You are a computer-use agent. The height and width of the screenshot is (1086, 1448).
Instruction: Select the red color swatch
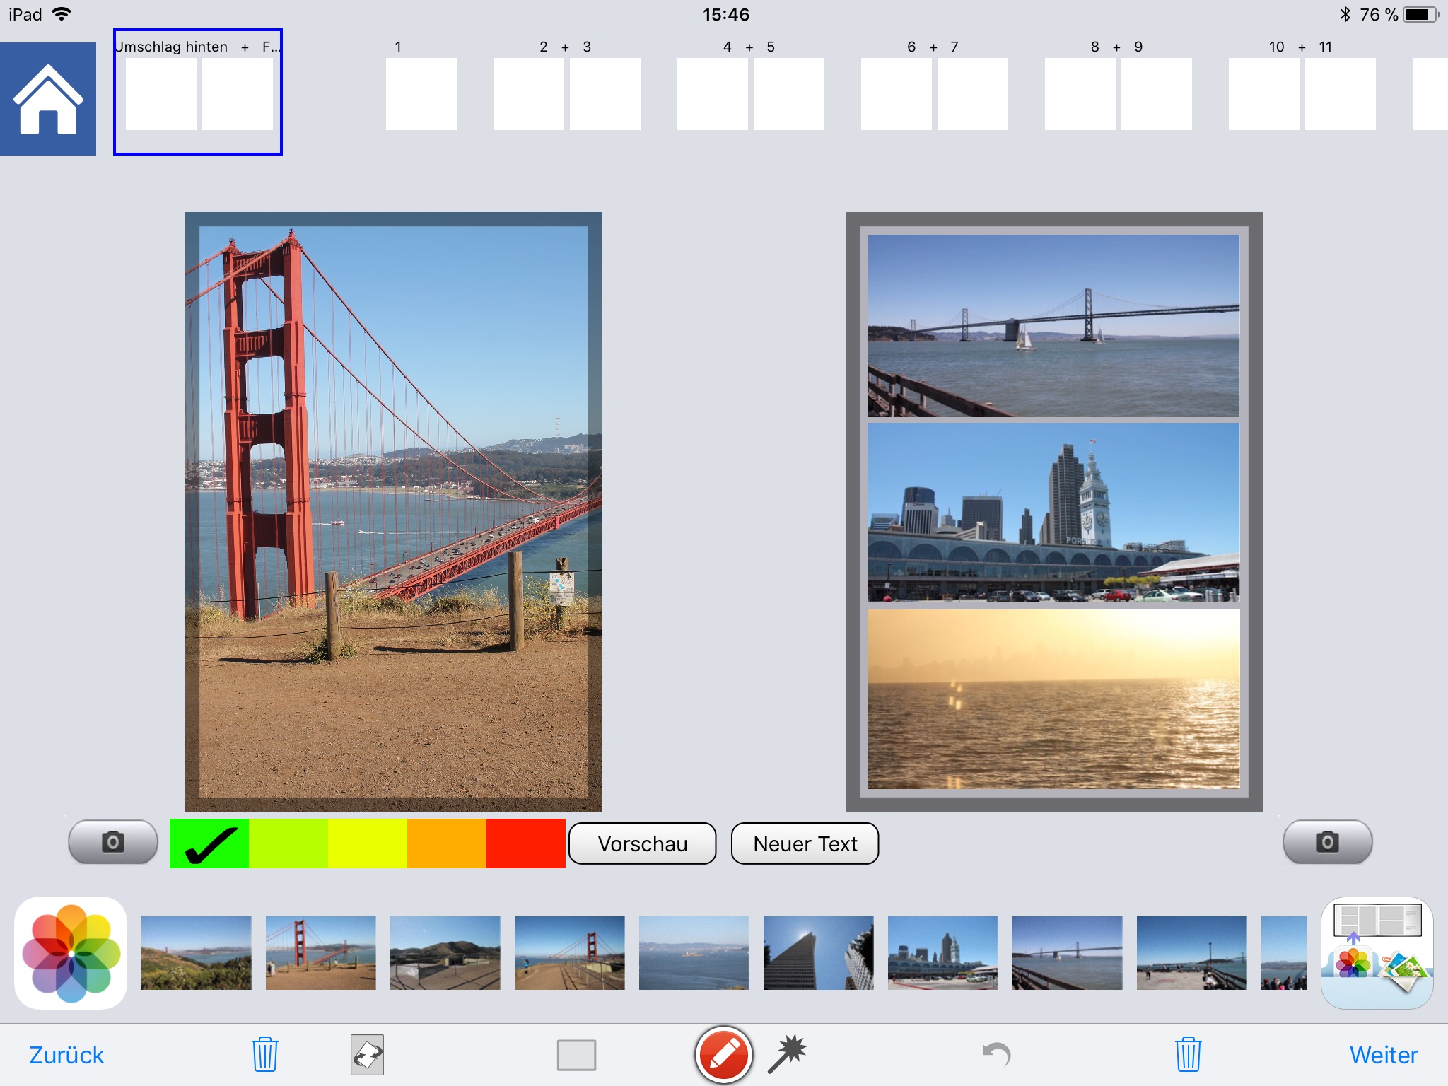tap(526, 843)
